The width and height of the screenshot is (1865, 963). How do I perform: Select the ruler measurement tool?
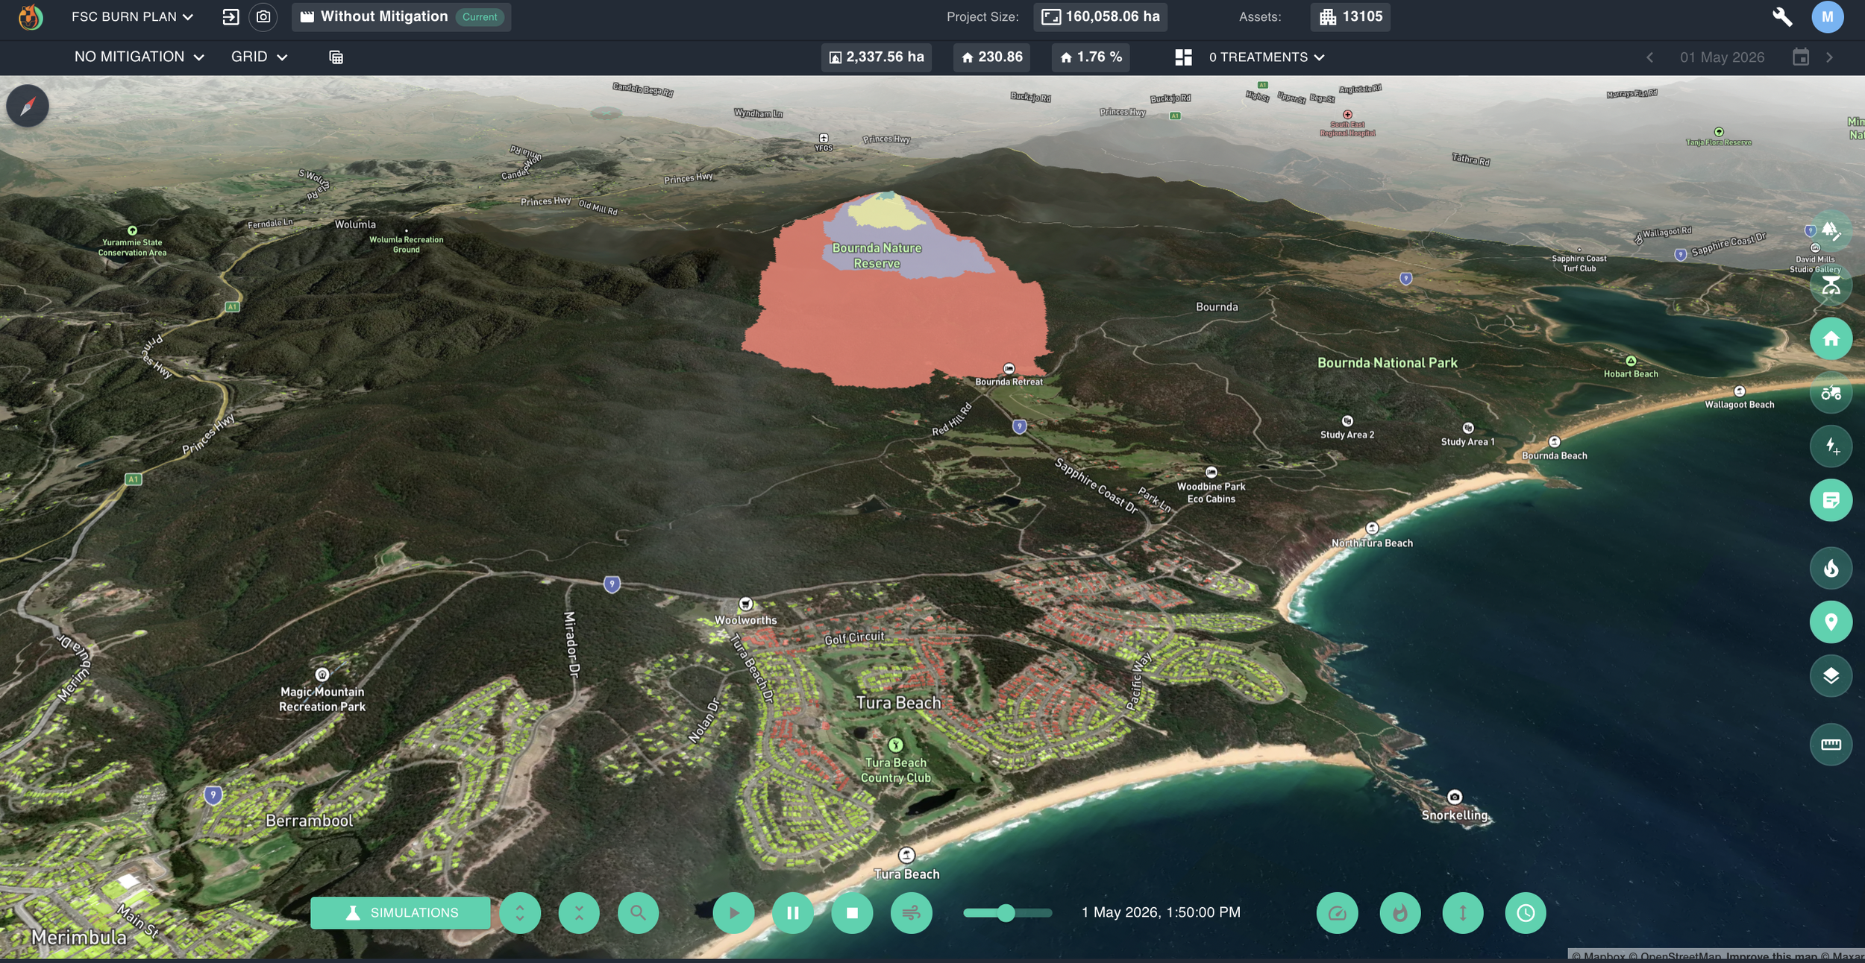click(x=1831, y=745)
